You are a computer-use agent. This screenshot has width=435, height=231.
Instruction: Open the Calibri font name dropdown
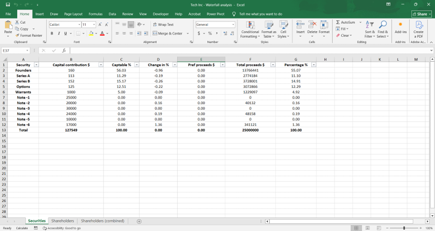(79, 25)
